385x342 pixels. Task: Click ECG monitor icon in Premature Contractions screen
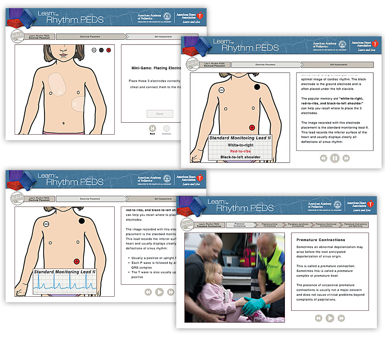coord(187,224)
